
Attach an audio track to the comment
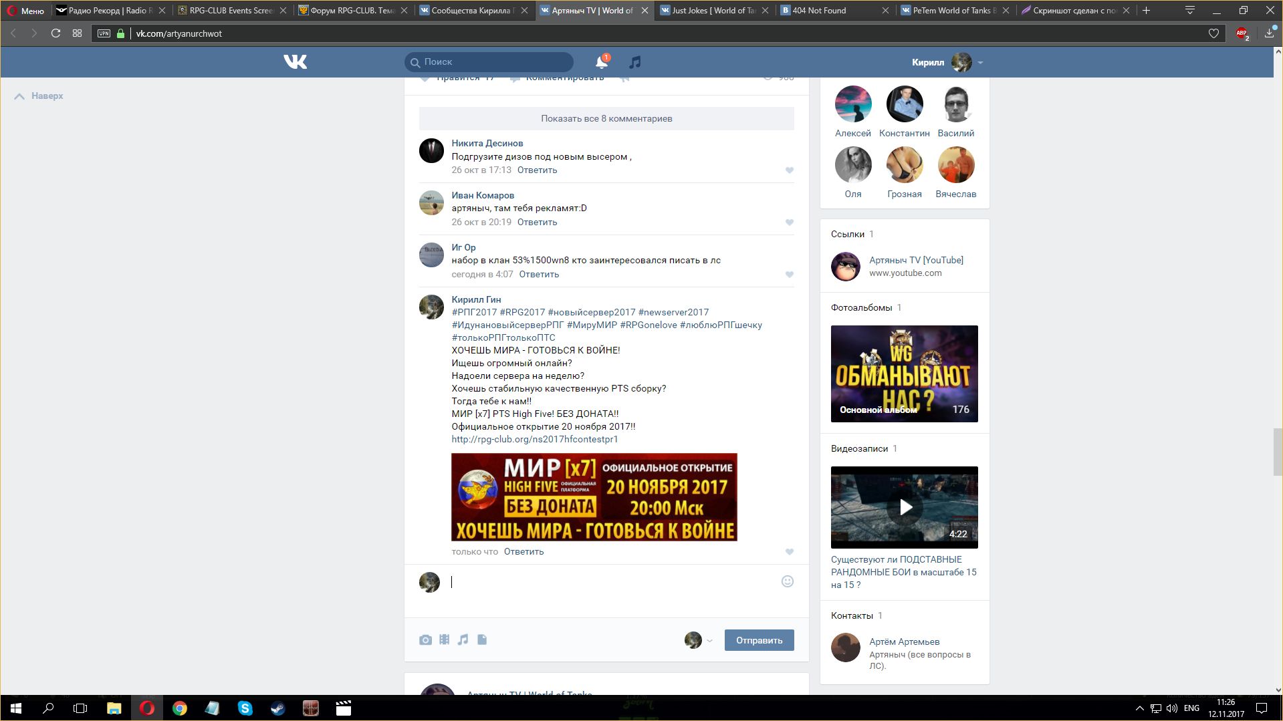click(463, 640)
